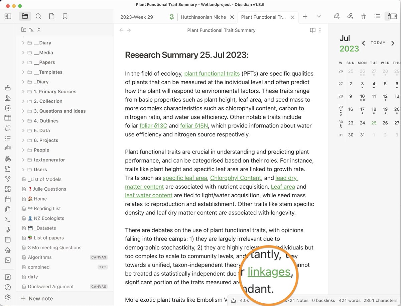
Task: Open the command prompt ribbon icon
Action: [8, 260]
